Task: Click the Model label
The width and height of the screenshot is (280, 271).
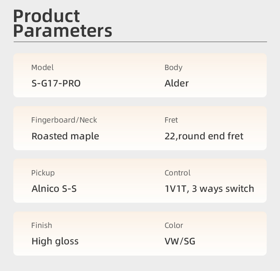Action: 42,68
